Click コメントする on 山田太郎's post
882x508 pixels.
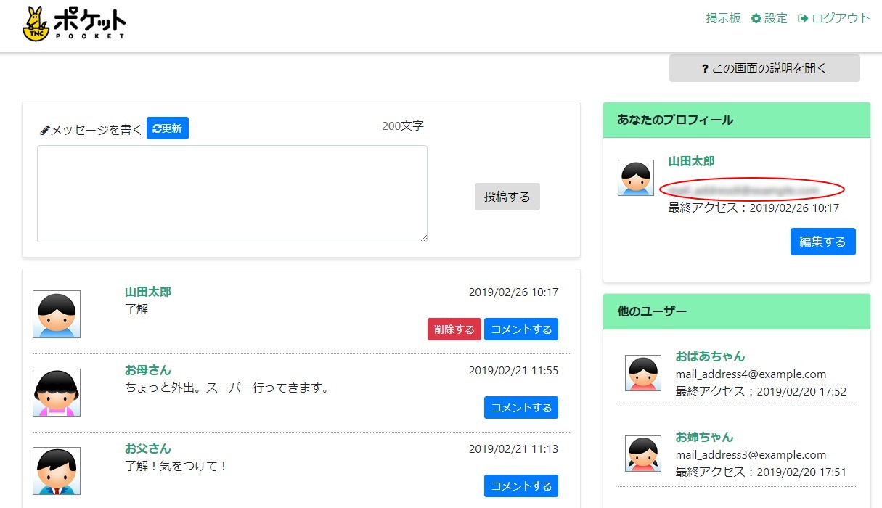[x=521, y=329]
